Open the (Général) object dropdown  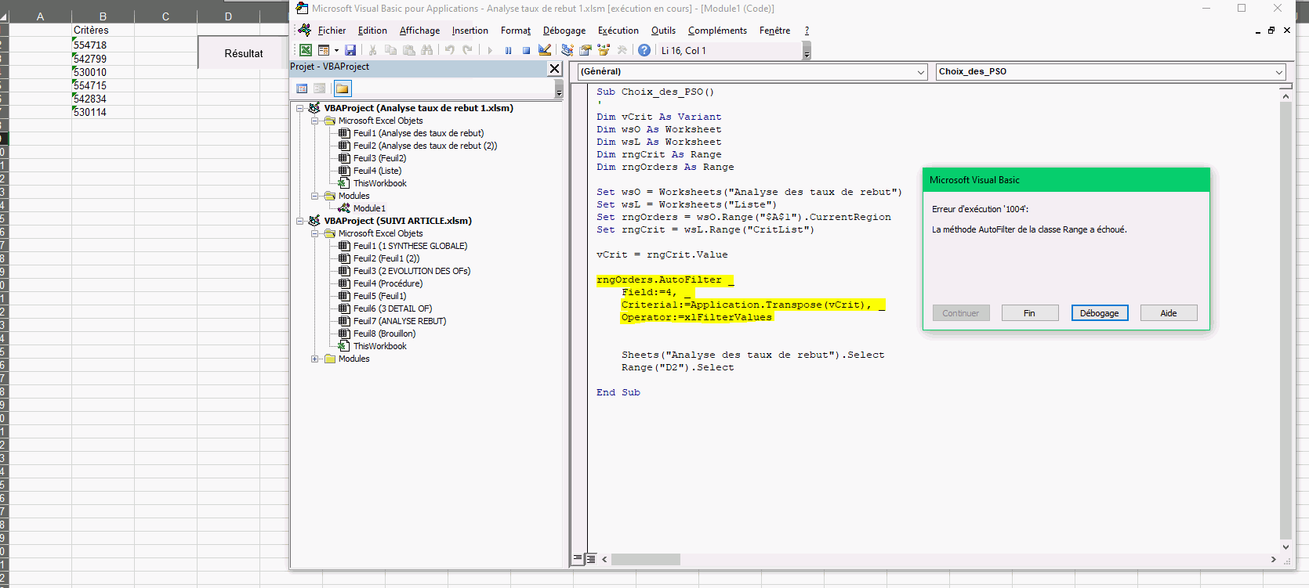pyautogui.click(x=921, y=72)
